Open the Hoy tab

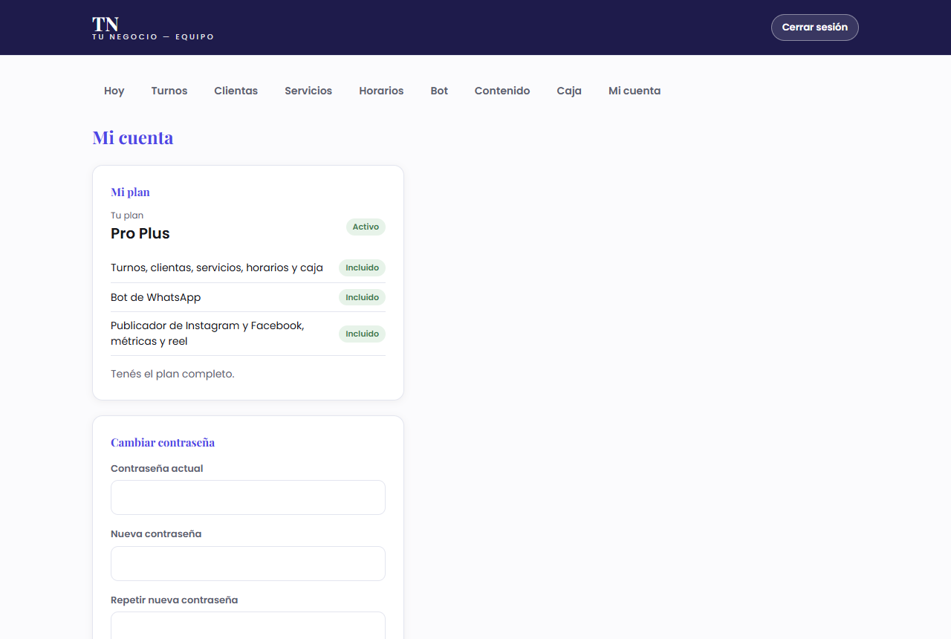click(114, 91)
